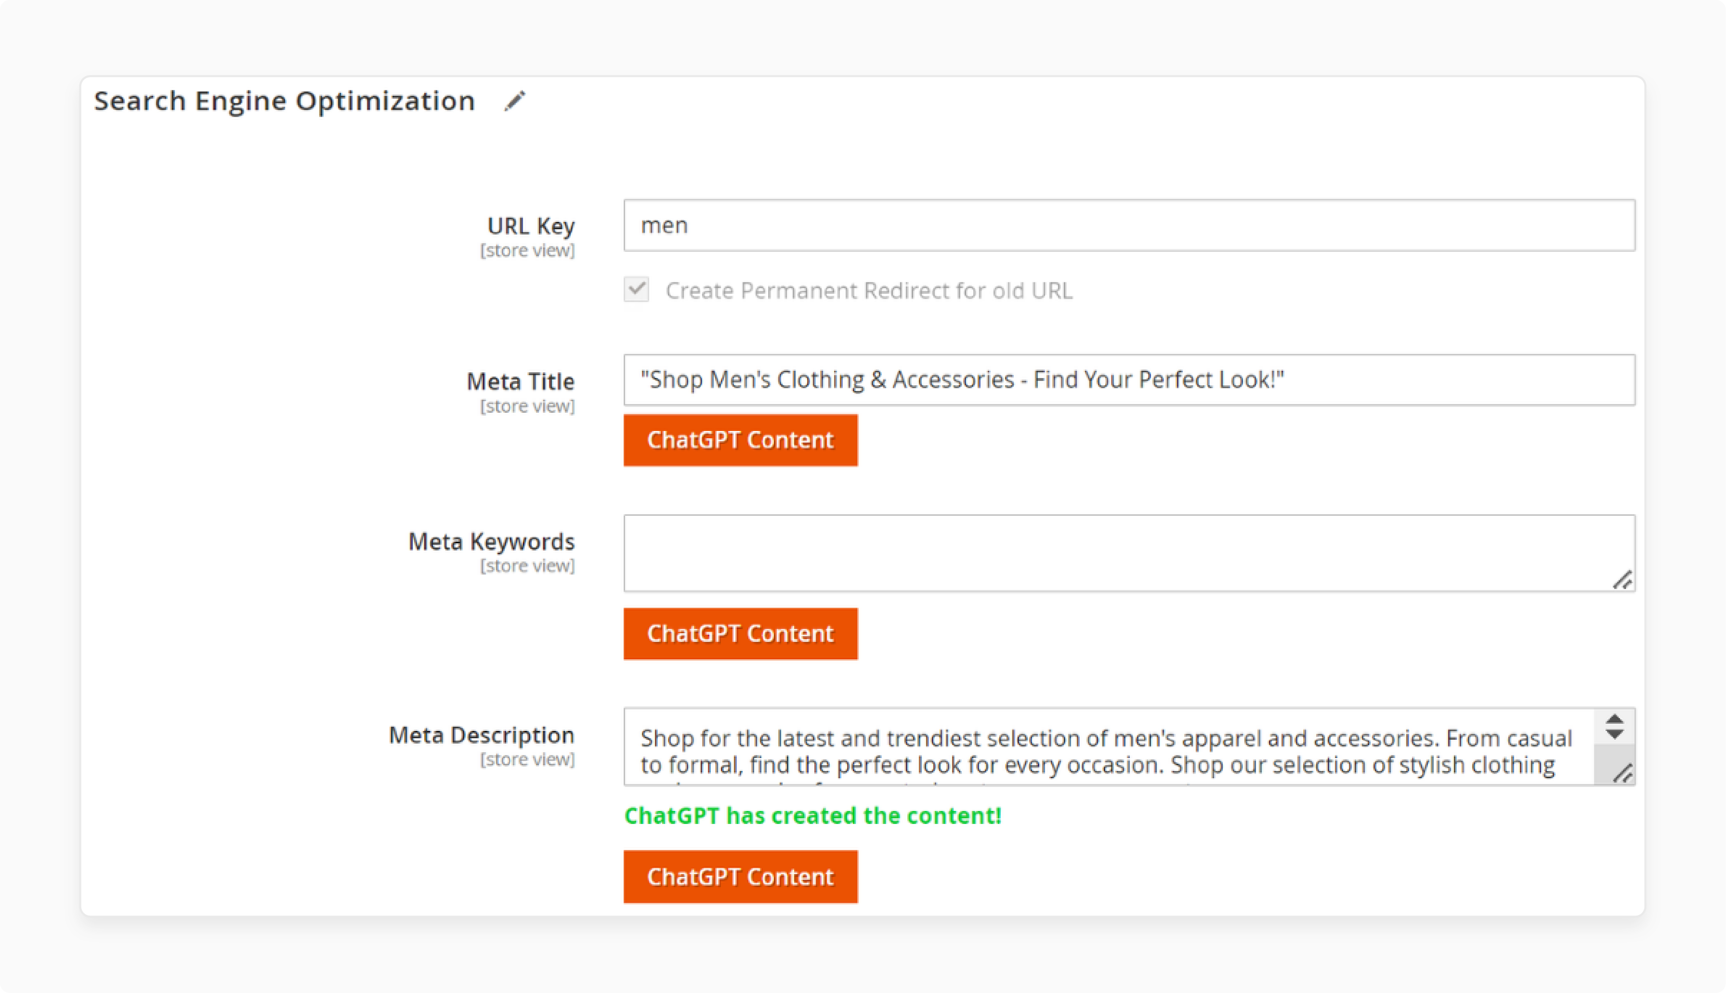Select all text in Meta Title field
The height and width of the screenshot is (993, 1726).
(1128, 379)
